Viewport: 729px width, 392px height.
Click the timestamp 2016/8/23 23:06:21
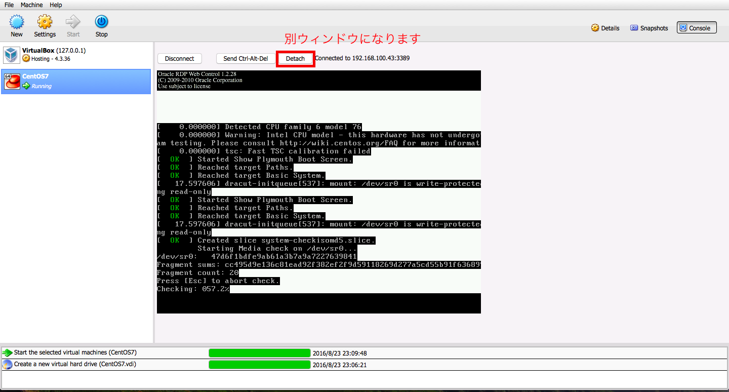(x=340, y=365)
